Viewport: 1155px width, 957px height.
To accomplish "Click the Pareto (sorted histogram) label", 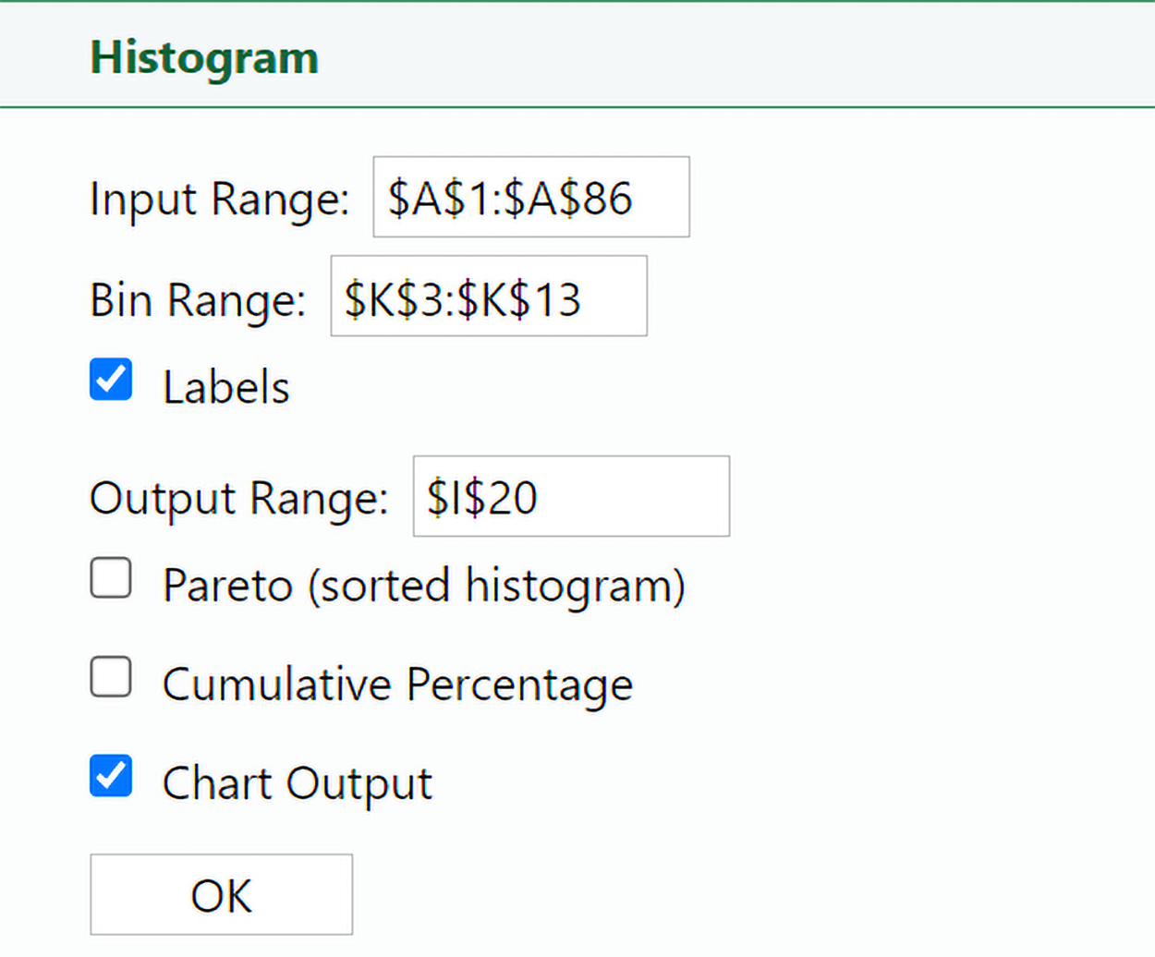I will [x=423, y=584].
